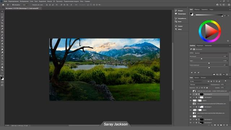Toggle visibility of Экспозиция 10 layer
Screen dimensions: 231x130
click(191, 120)
